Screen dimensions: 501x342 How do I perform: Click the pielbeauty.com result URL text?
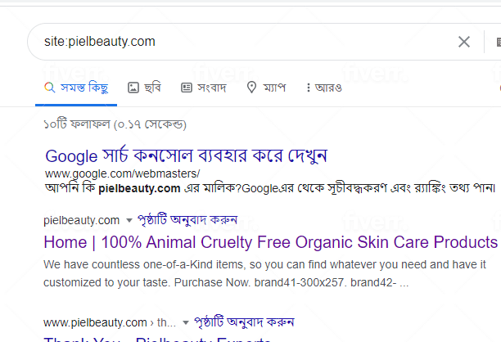(x=82, y=220)
